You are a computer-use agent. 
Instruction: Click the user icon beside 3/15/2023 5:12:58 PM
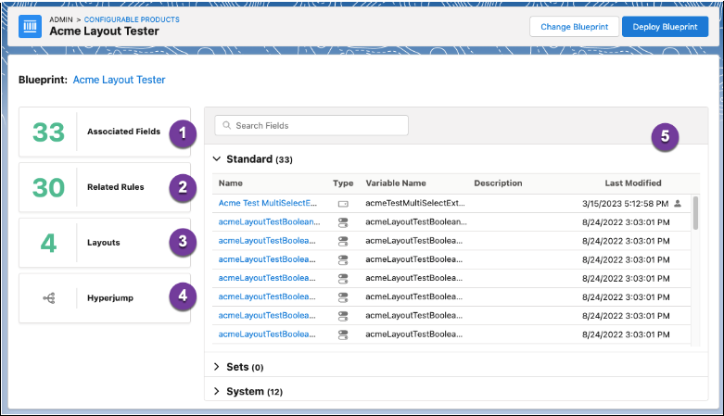(x=678, y=203)
